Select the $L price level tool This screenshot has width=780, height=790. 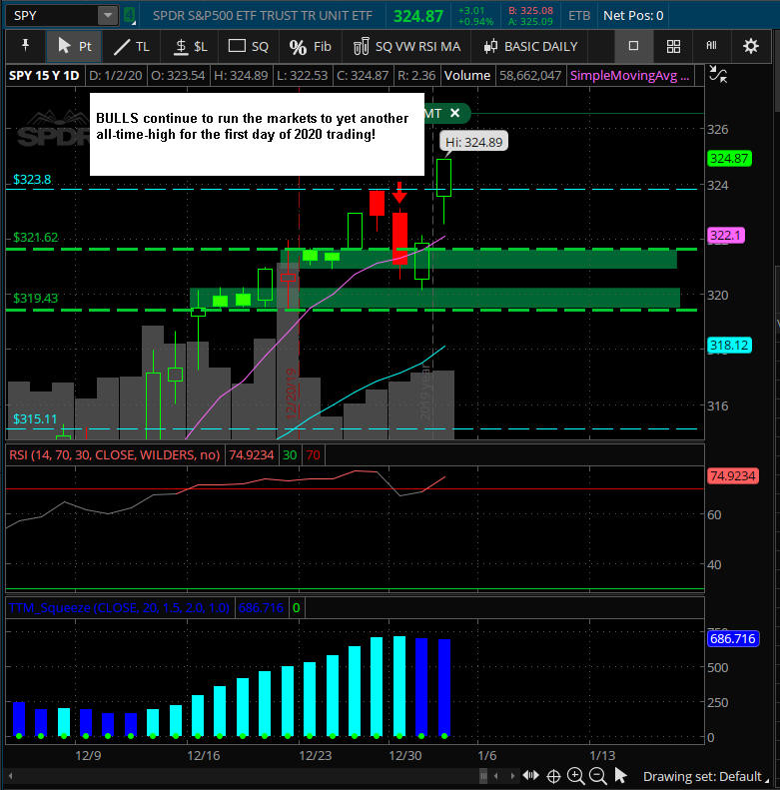(190, 46)
